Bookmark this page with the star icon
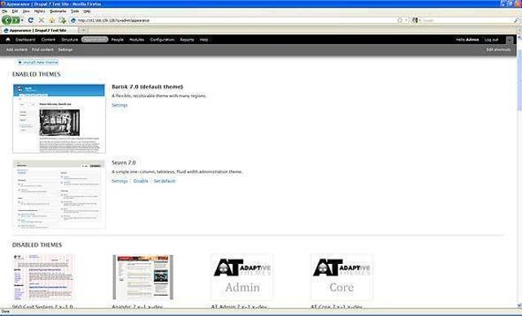 tap(400, 20)
